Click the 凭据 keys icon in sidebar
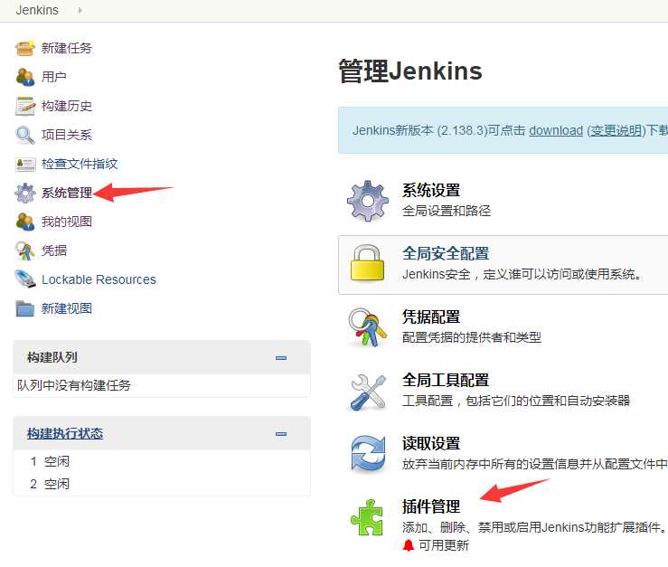Screen dimensions: 668x567 click(24, 250)
